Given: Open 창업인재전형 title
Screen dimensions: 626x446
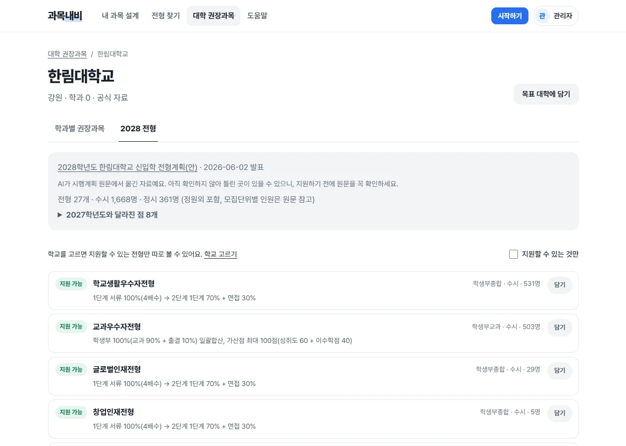Looking at the screenshot, I should click(113, 412).
